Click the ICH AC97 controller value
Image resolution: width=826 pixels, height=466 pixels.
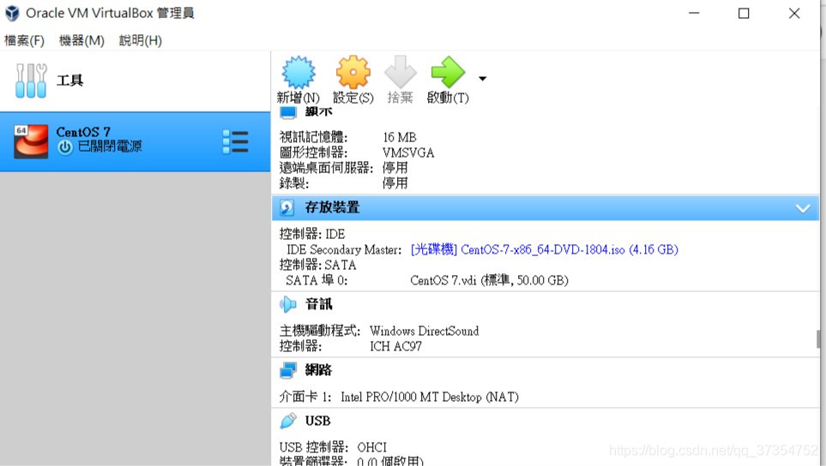395,346
